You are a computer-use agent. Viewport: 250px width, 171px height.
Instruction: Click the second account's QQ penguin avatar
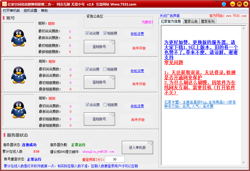click(x=19, y=75)
